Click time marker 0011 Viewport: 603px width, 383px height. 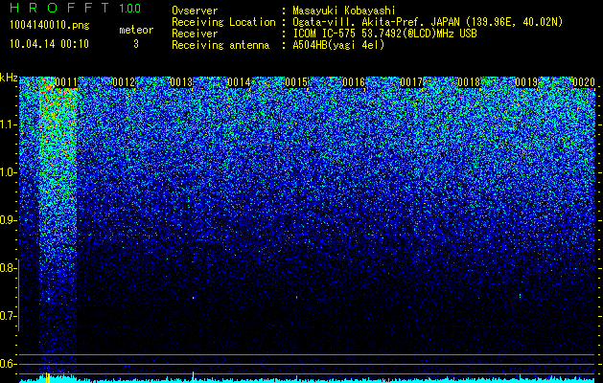click(66, 82)
